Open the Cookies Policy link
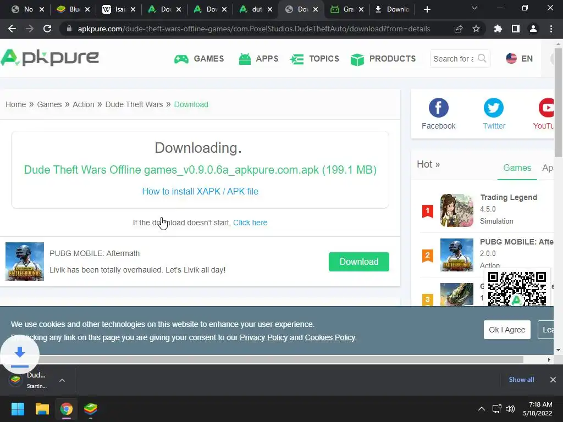 pos(330,338)
